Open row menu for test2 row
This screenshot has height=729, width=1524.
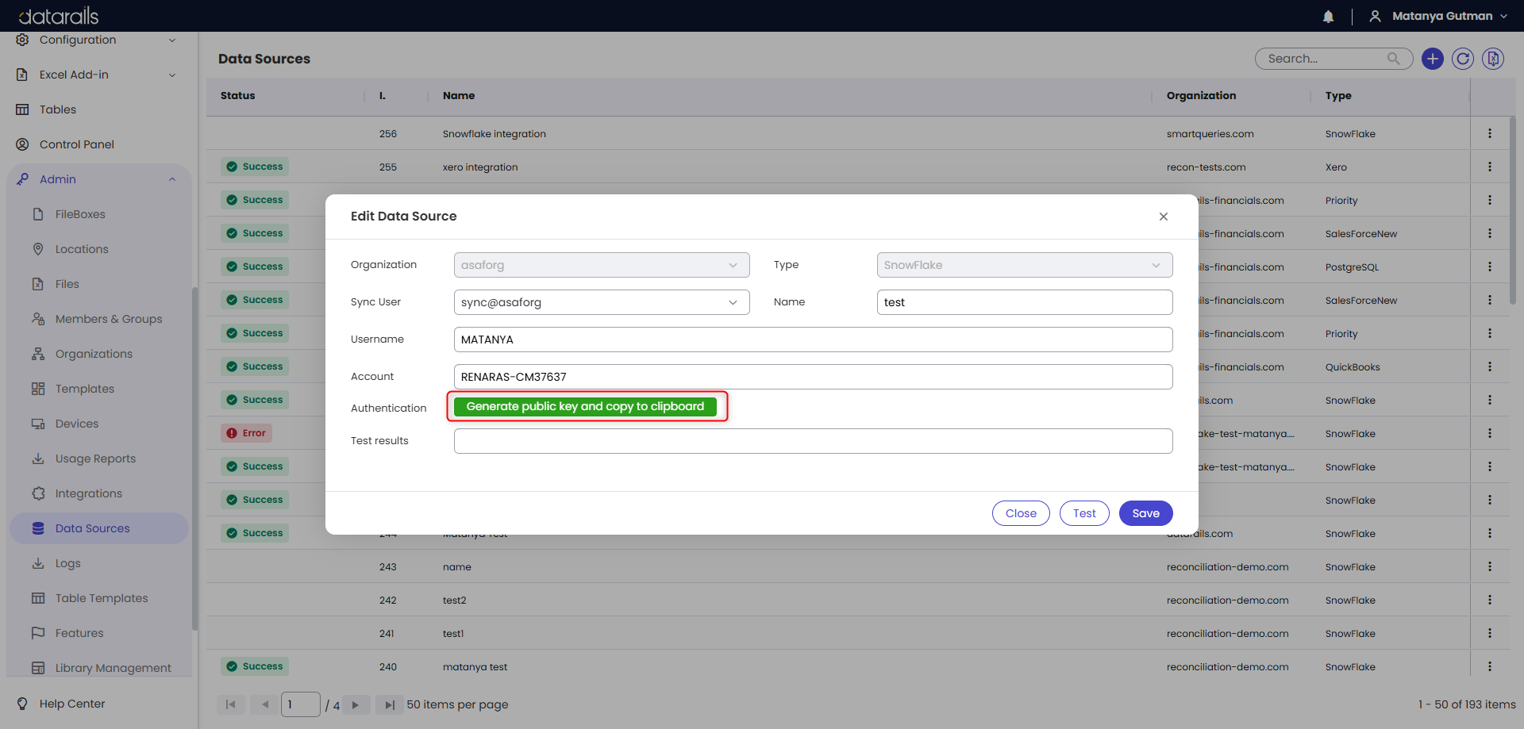point(1490,600)
